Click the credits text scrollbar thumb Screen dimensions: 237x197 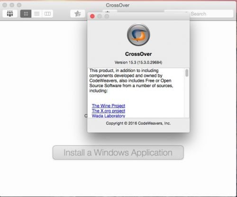coord(187,73)
